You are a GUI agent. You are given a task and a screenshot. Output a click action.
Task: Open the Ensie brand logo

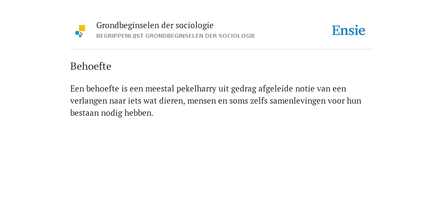349,30
